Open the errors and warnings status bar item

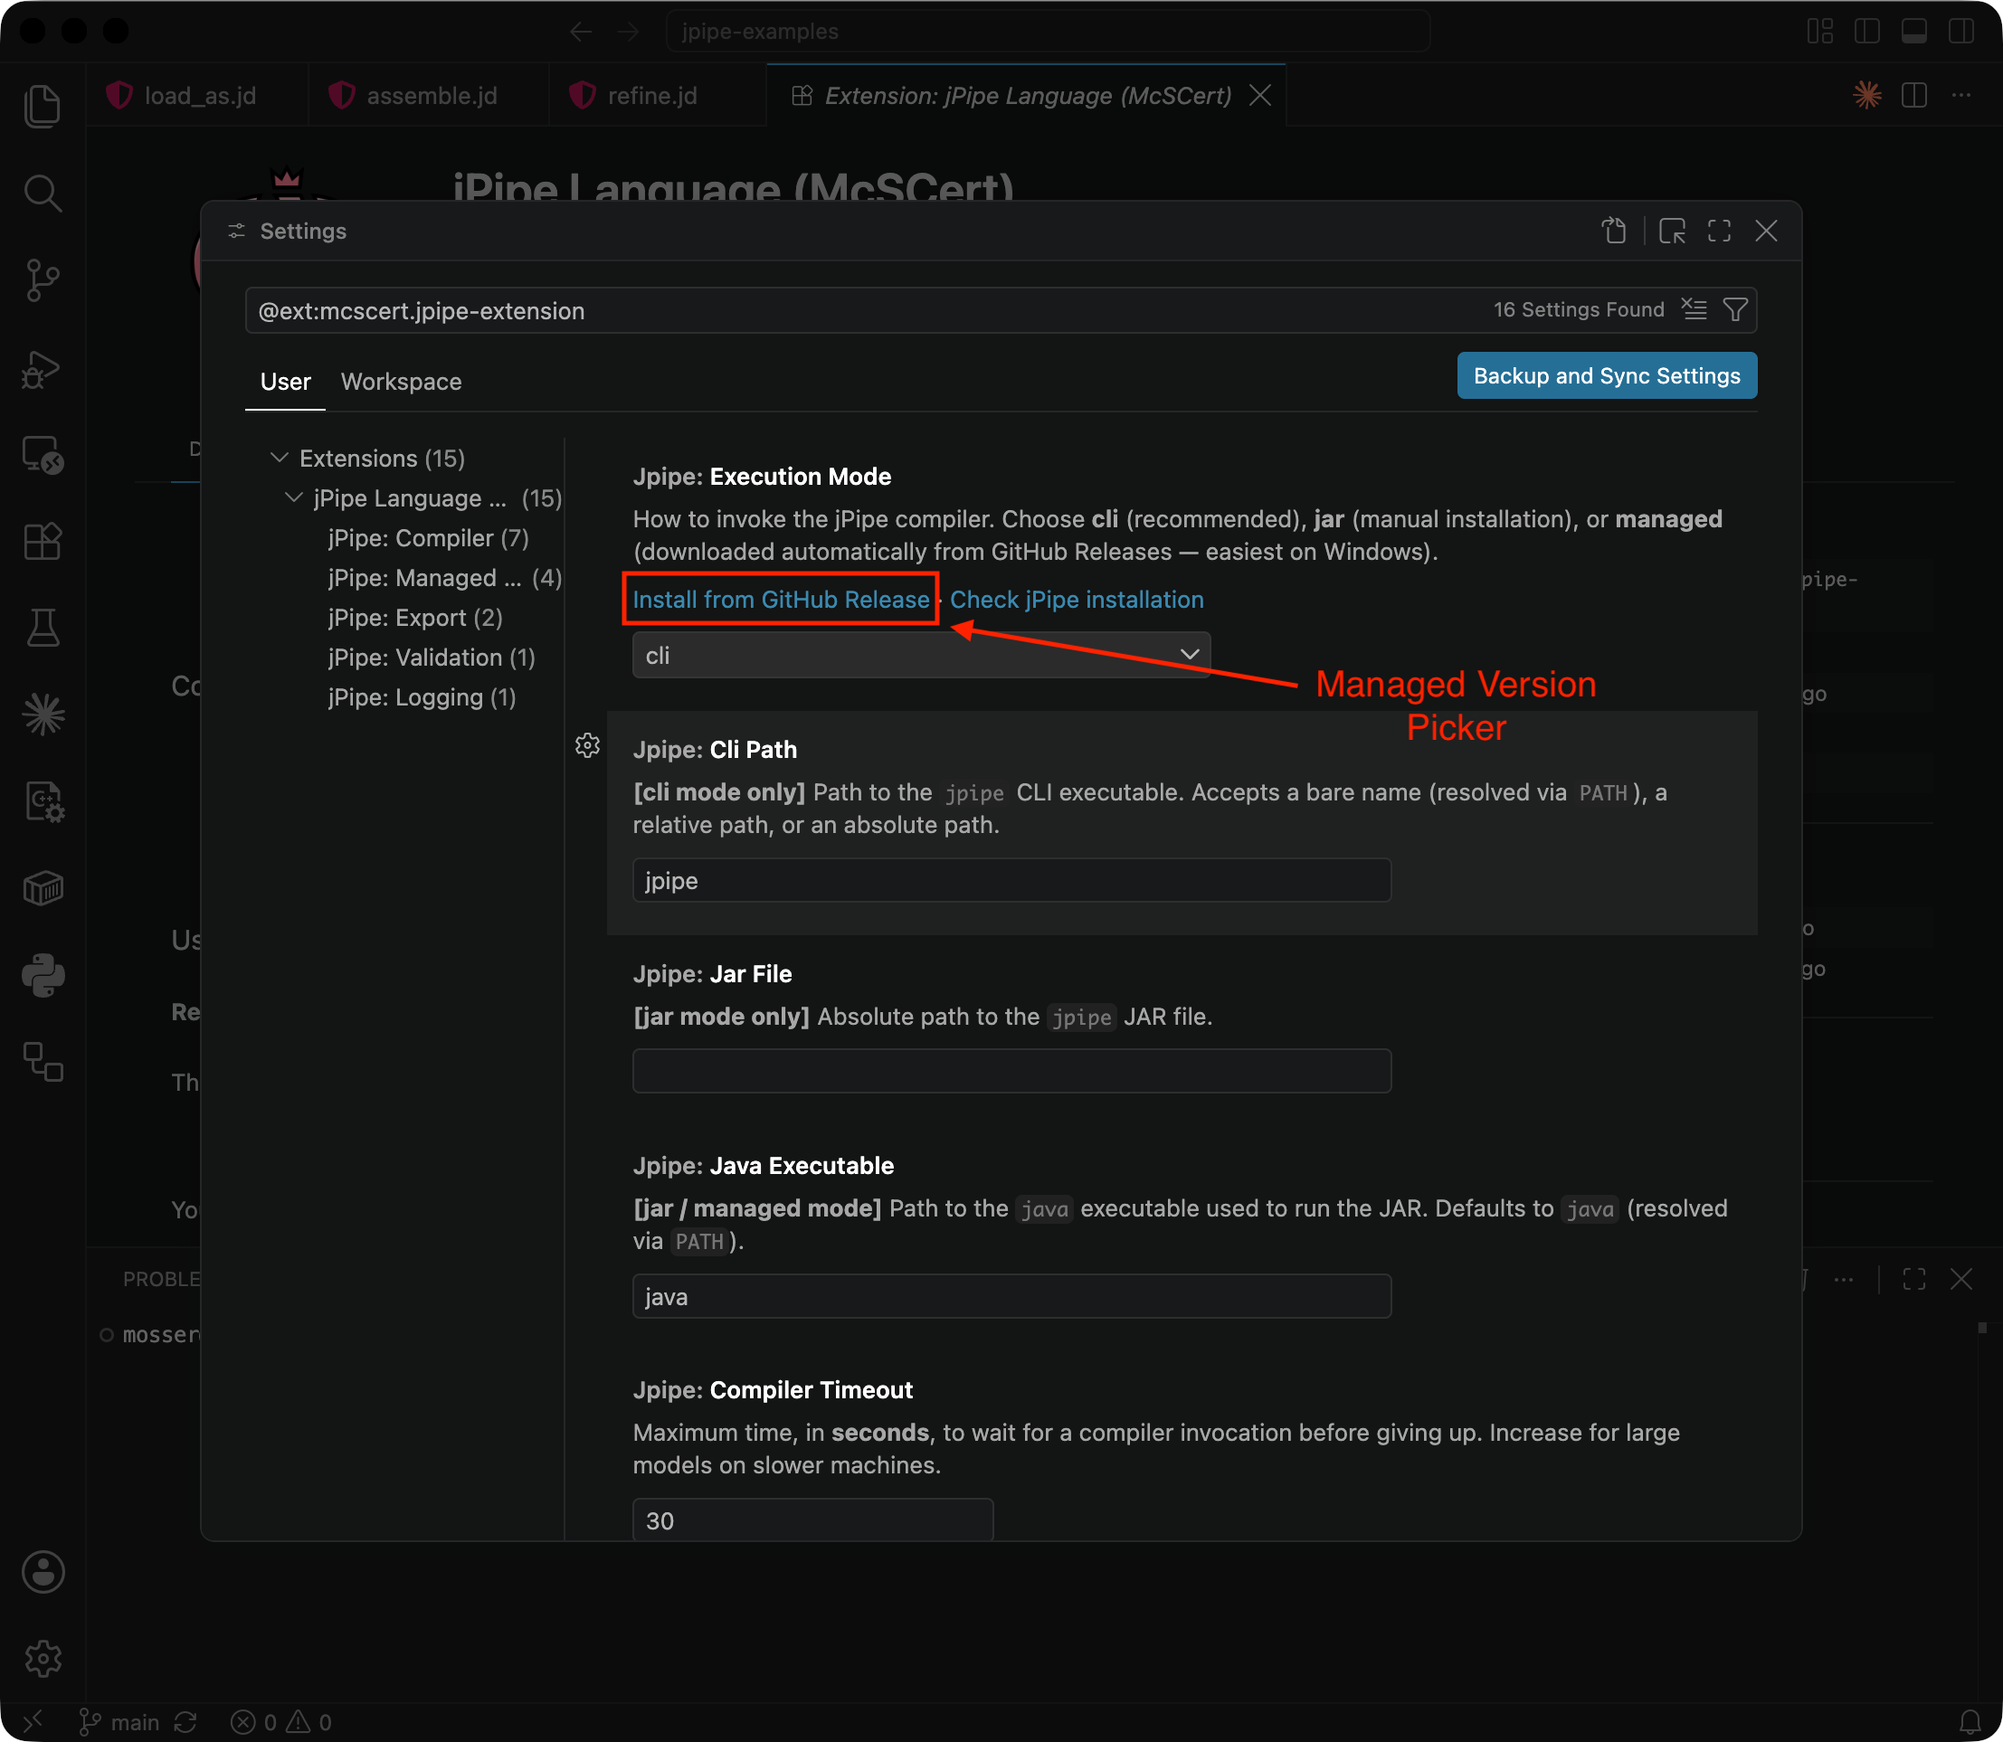pyautogui.click(x=282, y=1723)
